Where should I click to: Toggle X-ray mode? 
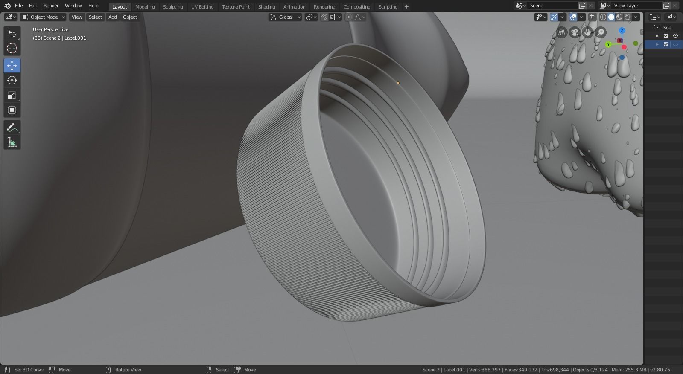pyautogui.click(x=593, y=17)
